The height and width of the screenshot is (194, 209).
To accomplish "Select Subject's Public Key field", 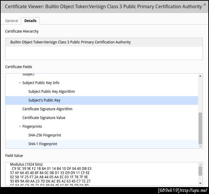I will click(x=102, y=100).
